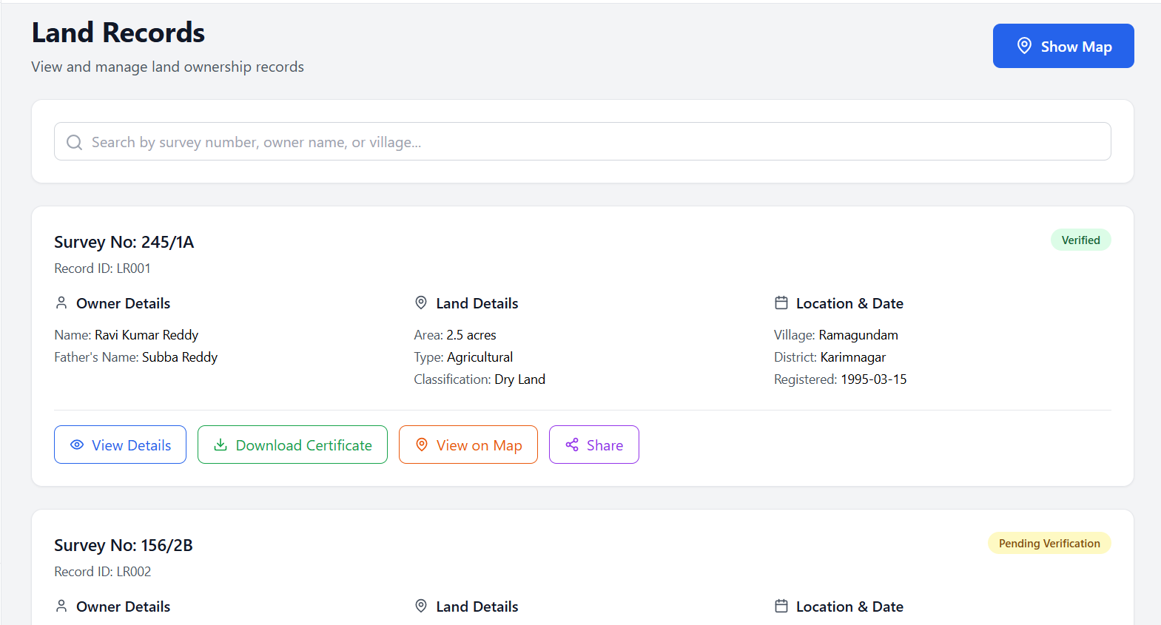
Task: Click the purple share icon
Action: point(572,445)
